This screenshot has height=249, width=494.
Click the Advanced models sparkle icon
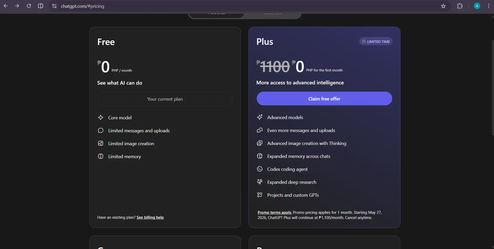pyautogui.click(x=260, y=117)
